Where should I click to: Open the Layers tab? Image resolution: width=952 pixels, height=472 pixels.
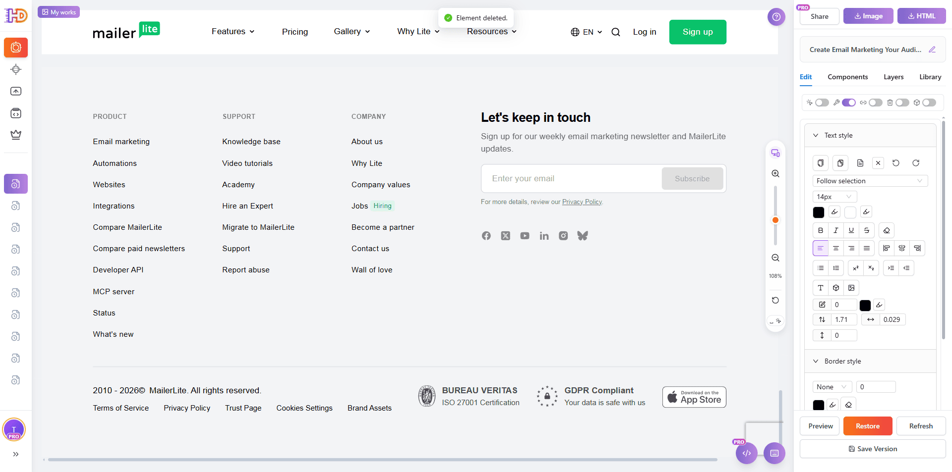(x=893, y=77)
